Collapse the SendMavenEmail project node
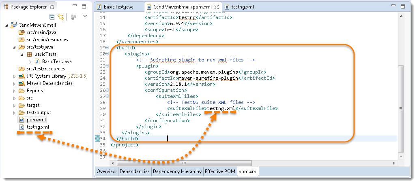The width and height of the screenshot is (417, 184). coord(7,25)
